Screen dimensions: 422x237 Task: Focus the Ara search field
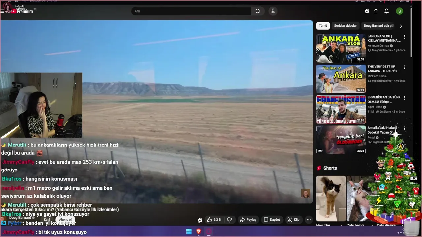pyautogui.click(x=191, y=11)
